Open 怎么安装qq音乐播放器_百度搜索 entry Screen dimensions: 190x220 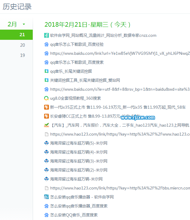[x=79, y=206]
